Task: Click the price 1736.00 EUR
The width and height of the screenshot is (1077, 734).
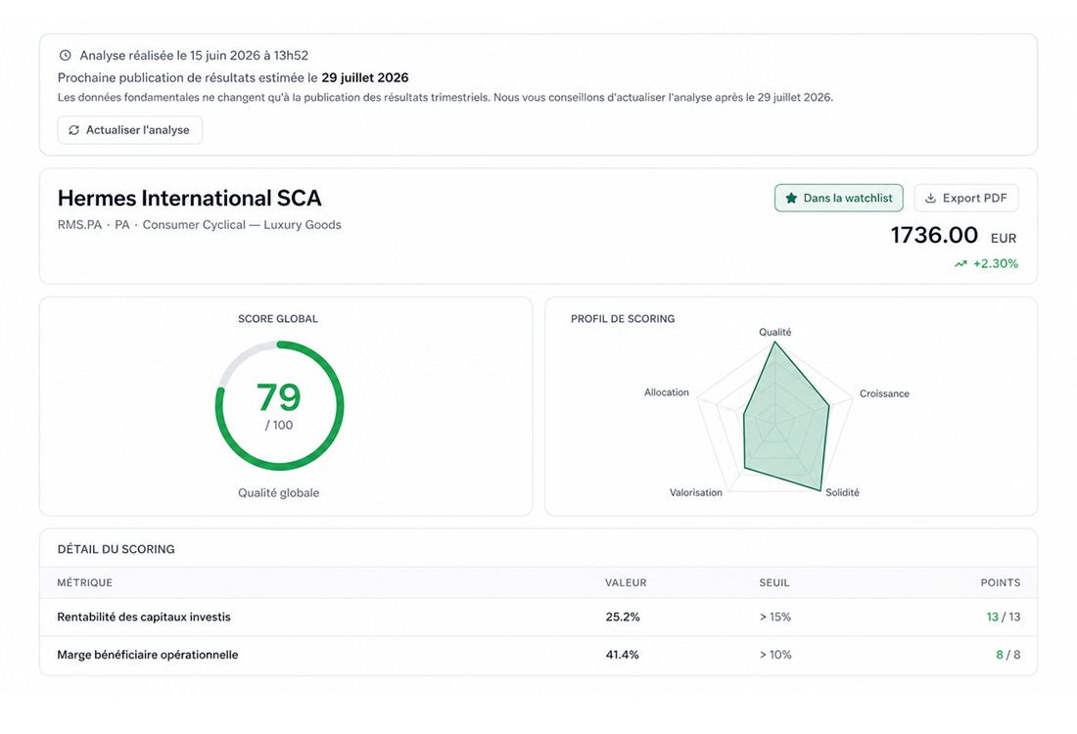Action: (954, 236)
